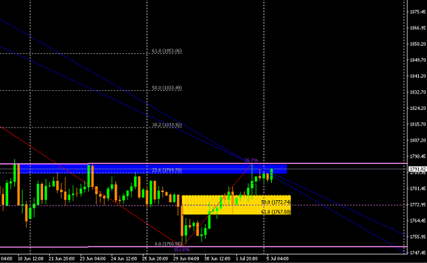427x263 pixels.
Task: Click the 1807.20 price scale value
Action: (417, 140)
